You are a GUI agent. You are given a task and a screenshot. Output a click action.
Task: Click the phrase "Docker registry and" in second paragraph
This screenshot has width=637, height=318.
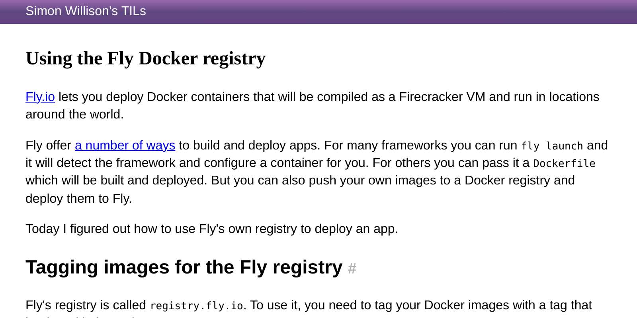(520, 180)
